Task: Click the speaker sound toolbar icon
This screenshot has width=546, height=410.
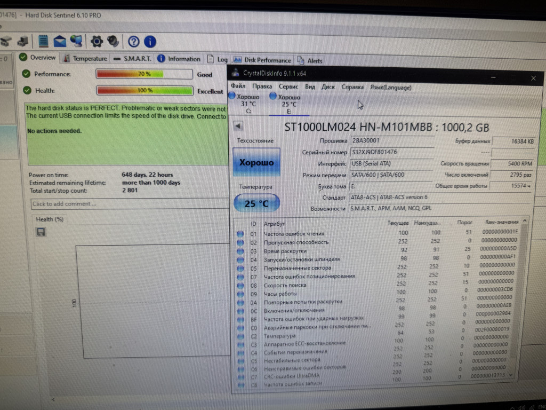Action: coord(113,41)
